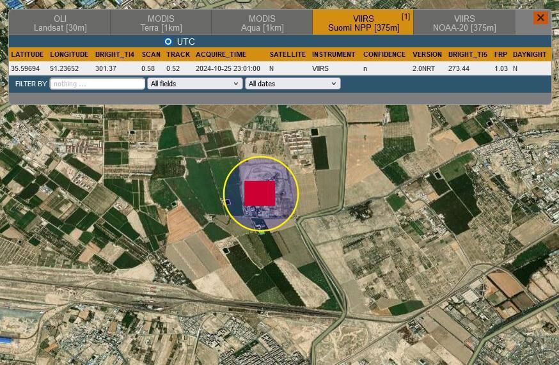The width and height of the screenshot is (559, 365).
Task: Click the FILTER BY text input
Action: [x=97, y=84]
